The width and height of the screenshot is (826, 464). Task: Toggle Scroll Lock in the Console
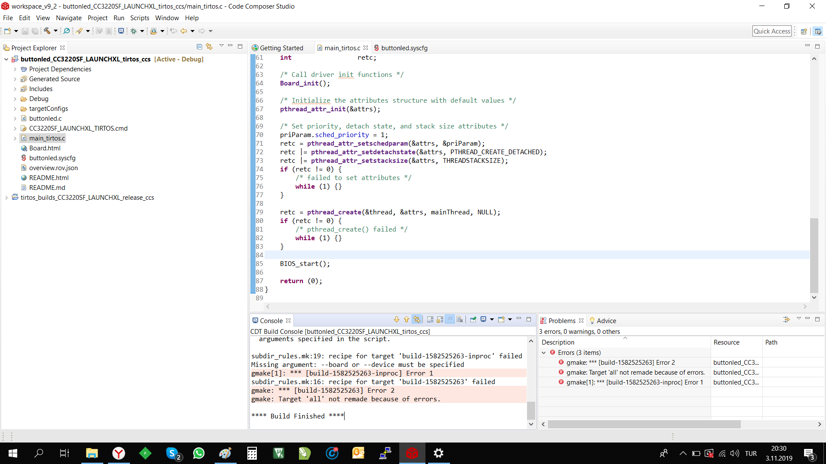[x=440, y=319]
